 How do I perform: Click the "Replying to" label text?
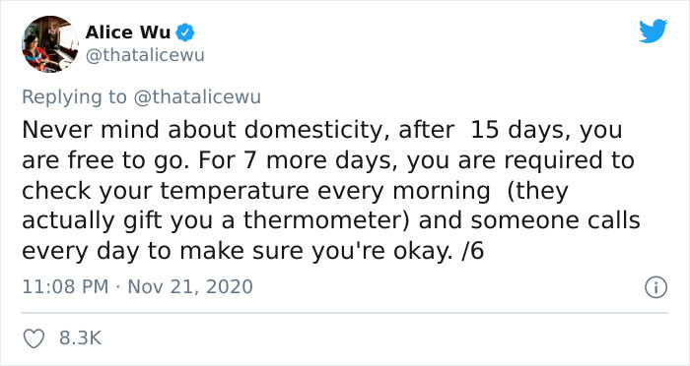[74, 97]
